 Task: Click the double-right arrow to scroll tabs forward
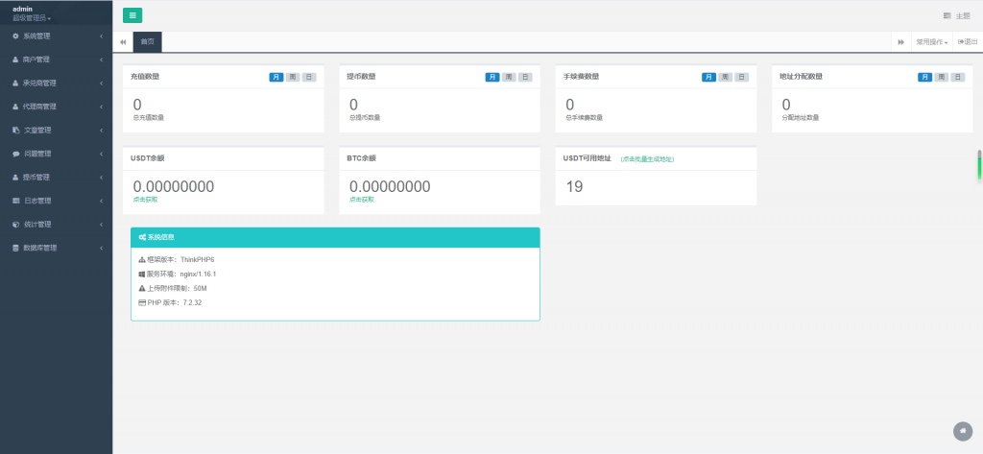pos(900,42)
